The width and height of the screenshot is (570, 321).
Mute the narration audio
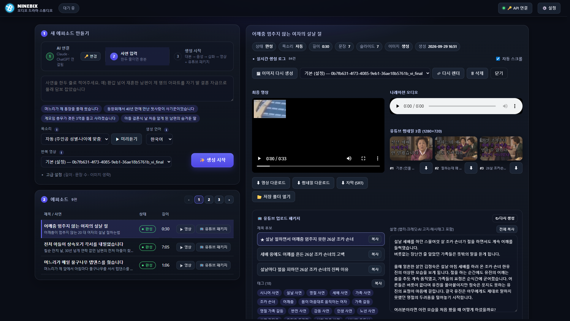point(505,106)
